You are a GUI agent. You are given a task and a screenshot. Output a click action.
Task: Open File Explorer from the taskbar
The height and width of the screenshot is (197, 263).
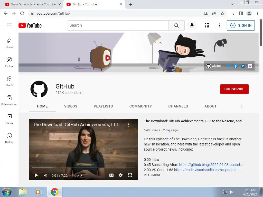tap(23, 192)
